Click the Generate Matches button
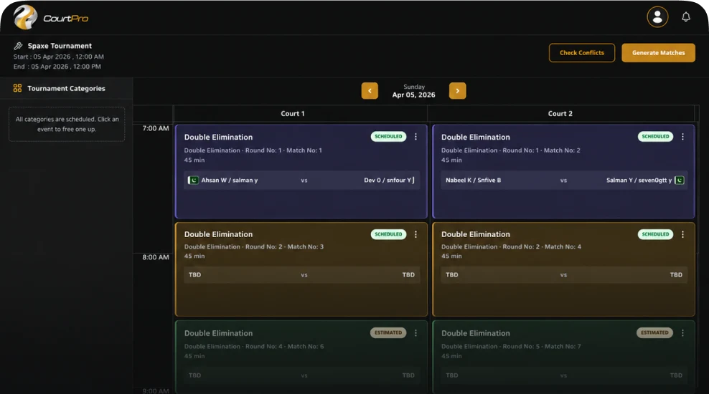This screenshot has height=394, width=709. click(658, 53)
